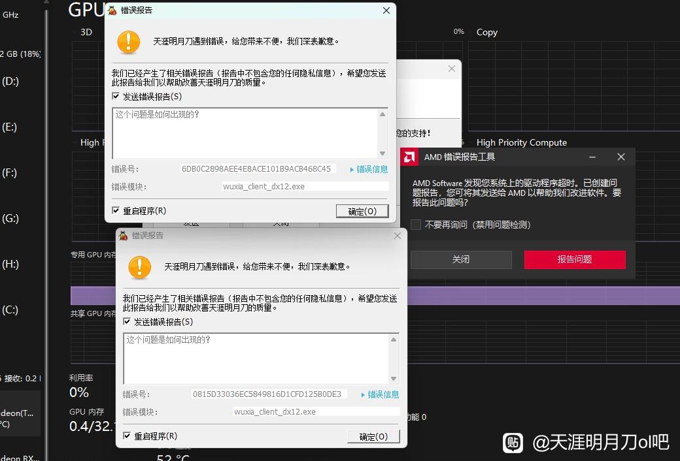Click the scroll-down arrow in the 0815D dialog textbox
Image resolution: width=680 pixels, height=461 pixels.
point(394,379)
